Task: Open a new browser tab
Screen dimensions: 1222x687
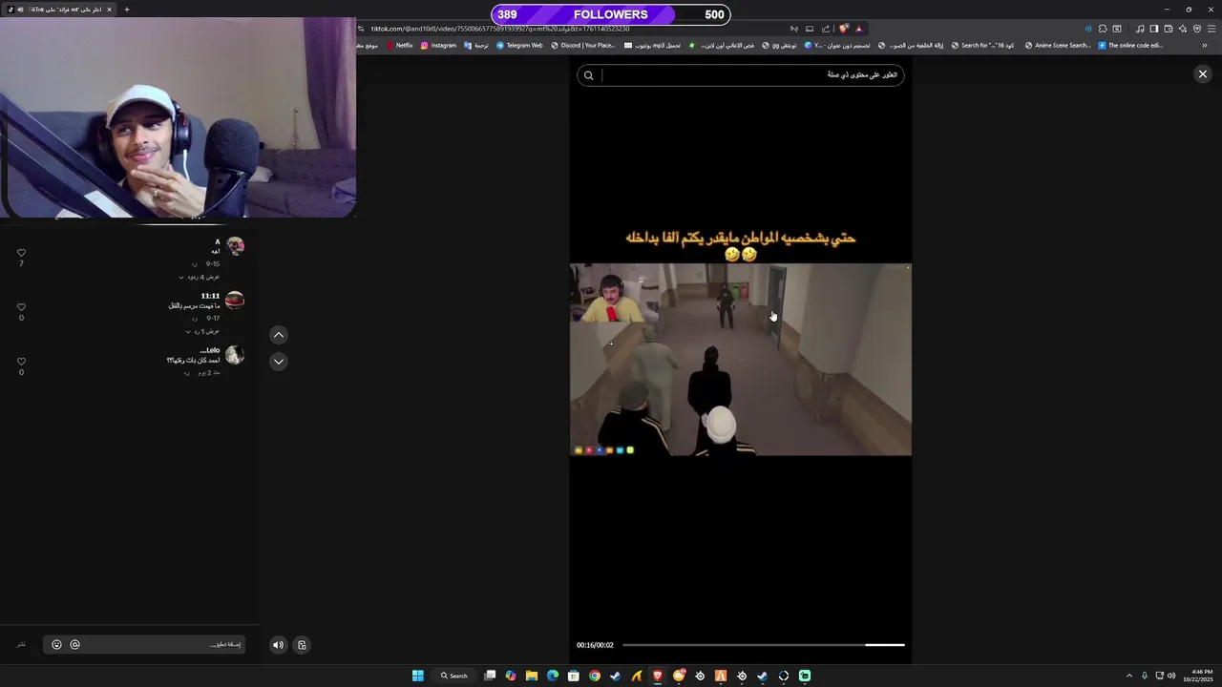Action: pyautogui.click(x=126, y=10)
